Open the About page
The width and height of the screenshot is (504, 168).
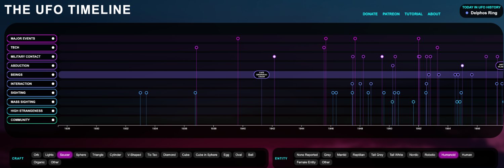click(434, 14)
